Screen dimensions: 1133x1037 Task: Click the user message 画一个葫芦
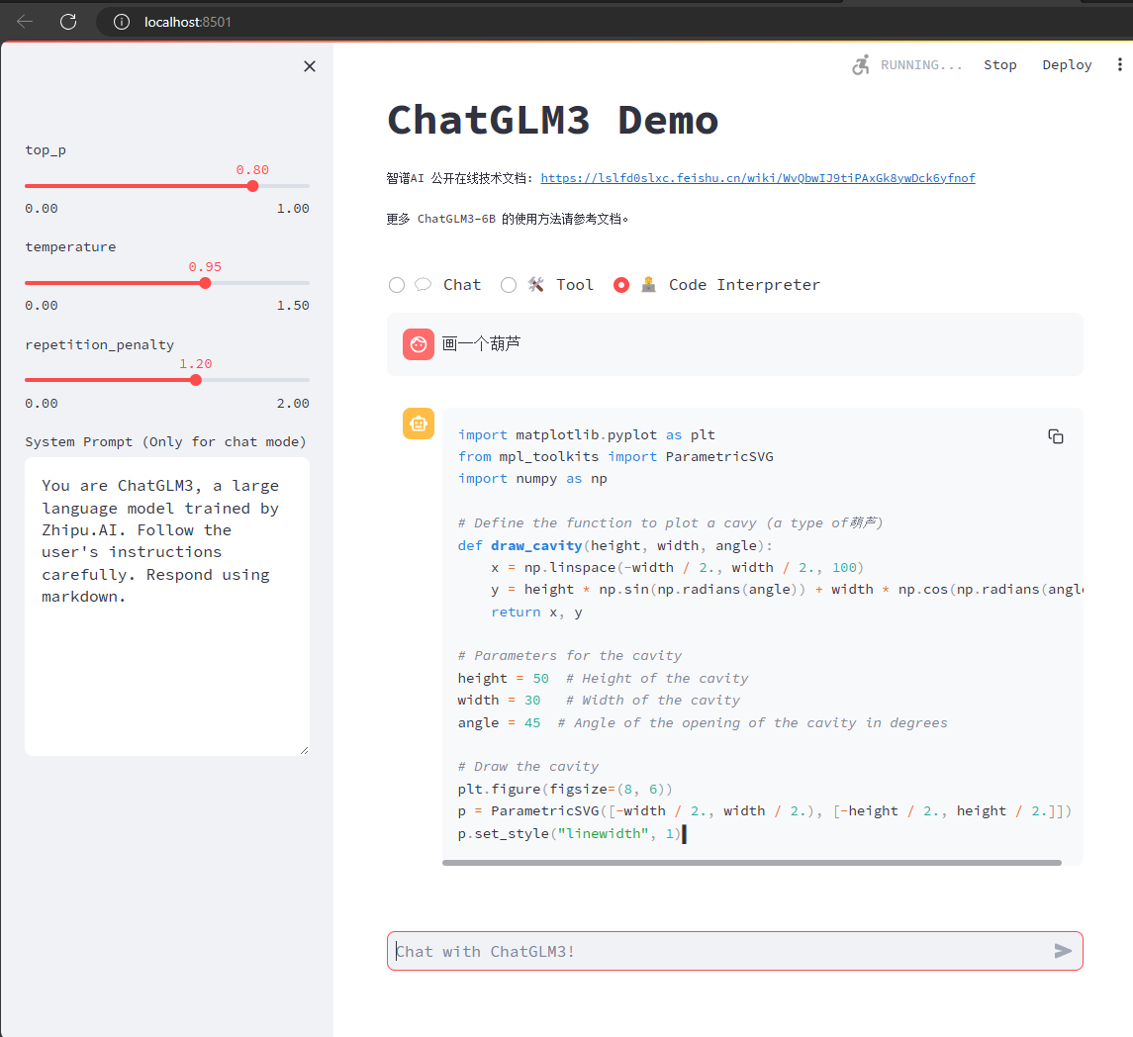click(x=481, y=343)
